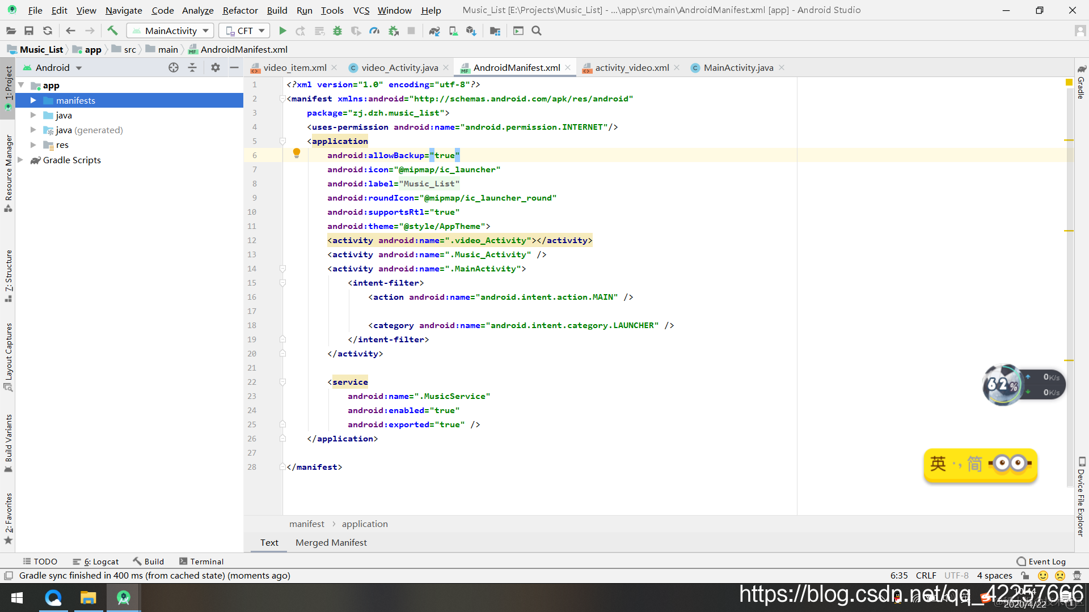The width and height of the screenshot is (1089, 612).
Task: Sync project with Gradle files icon
Action: click(434, 31)
